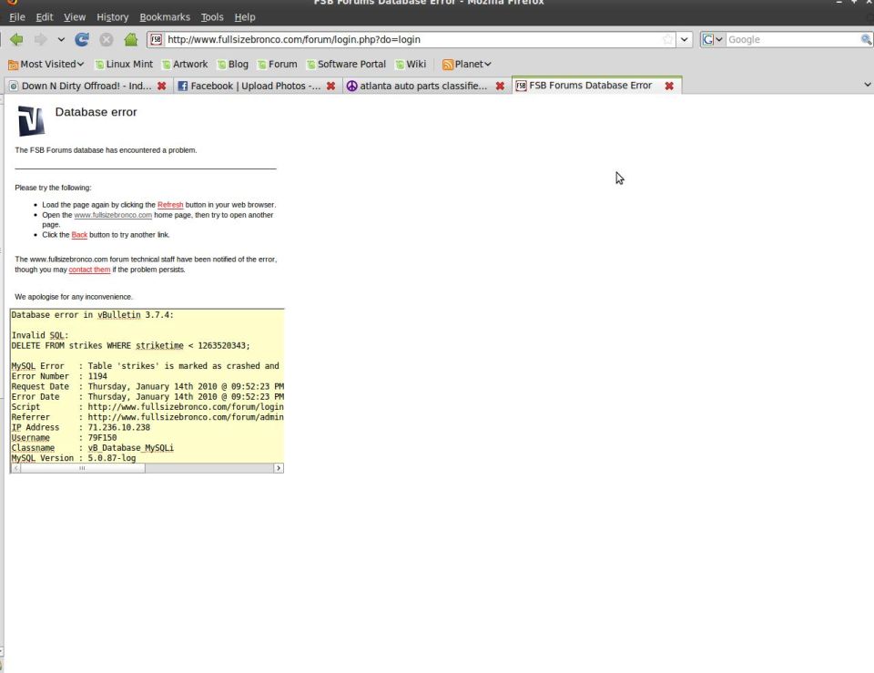Click the error box scroll right arrow
This screenshot has width=874, height=673.
[279, 468]
